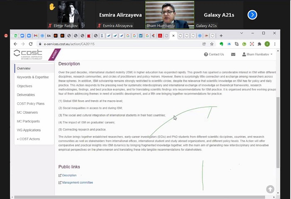The height and width of the screenshot is (199, 291).
Task: Open MC Observers section
Action: point(27,112)
